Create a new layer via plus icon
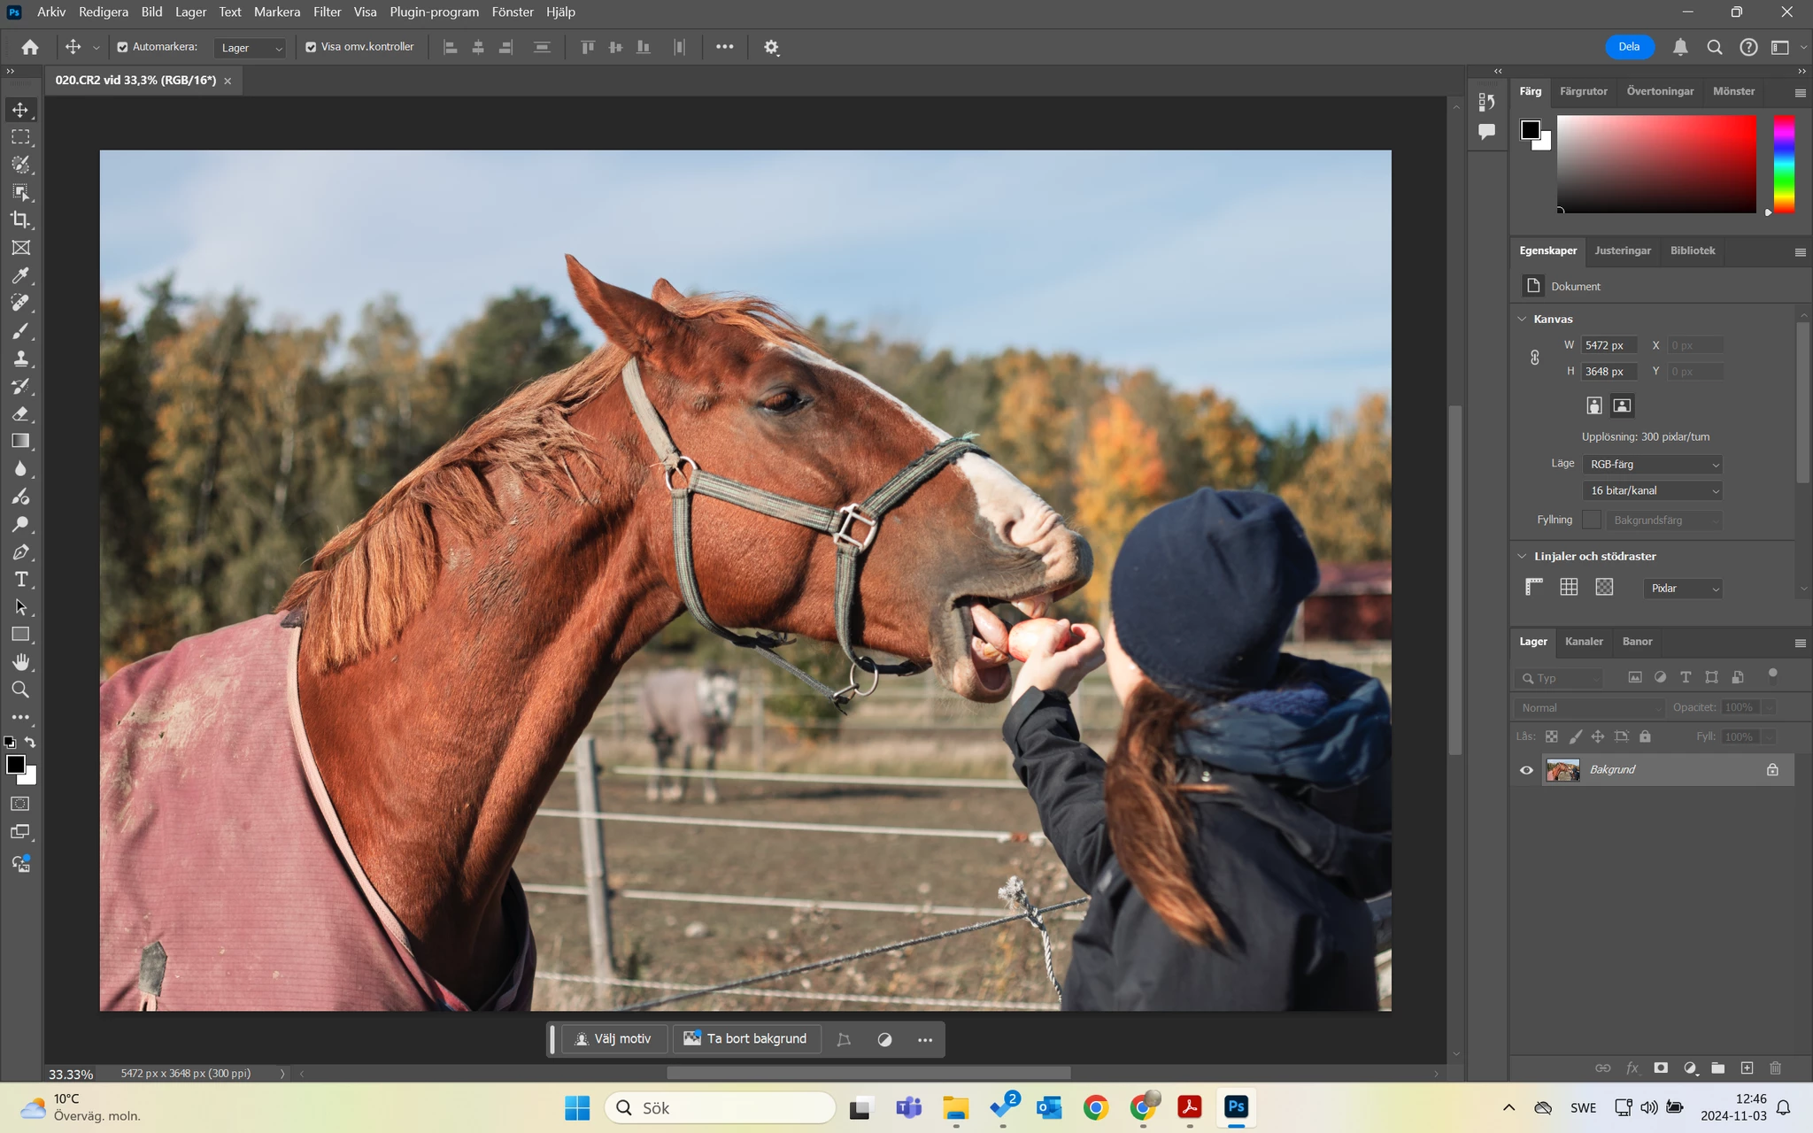This screenshot has width=1813, height=1133. [x=1747, y=1067]
